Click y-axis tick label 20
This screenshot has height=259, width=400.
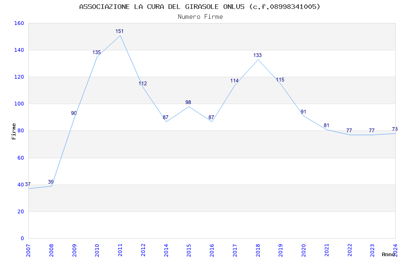coord(21,211)
